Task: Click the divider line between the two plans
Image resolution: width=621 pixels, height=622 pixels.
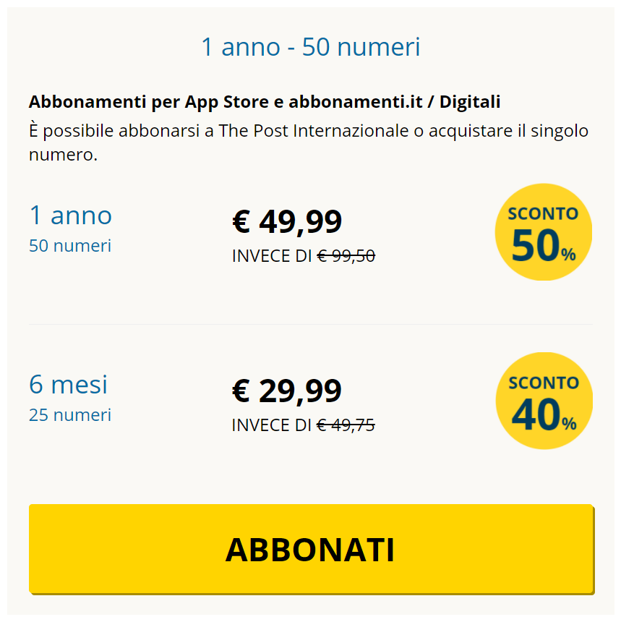Action: coord(310,325)
